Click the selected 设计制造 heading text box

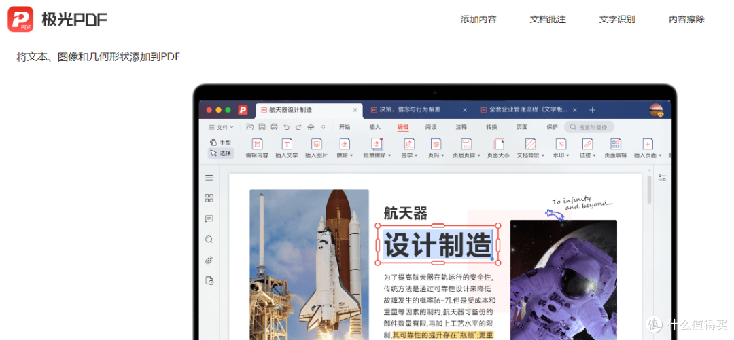[x=438, y=244]
